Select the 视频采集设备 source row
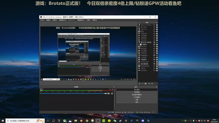This screenshot has width=219, height=123. pyautogui.click(x=148, y=66)
